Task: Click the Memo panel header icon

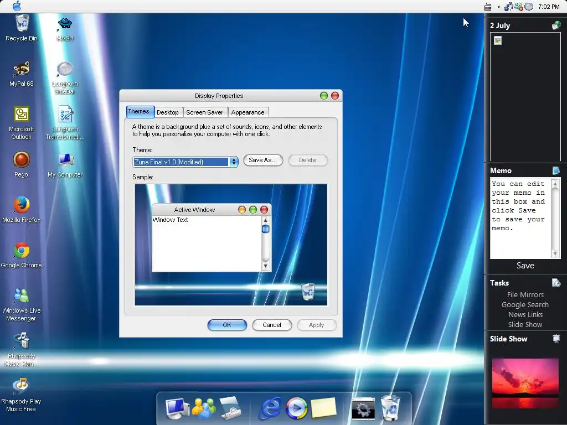Action: tap(556, 170)
